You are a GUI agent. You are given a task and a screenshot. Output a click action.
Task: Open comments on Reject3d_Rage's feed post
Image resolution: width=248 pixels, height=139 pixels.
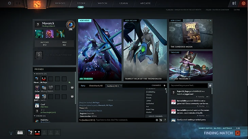pos(208,97)
